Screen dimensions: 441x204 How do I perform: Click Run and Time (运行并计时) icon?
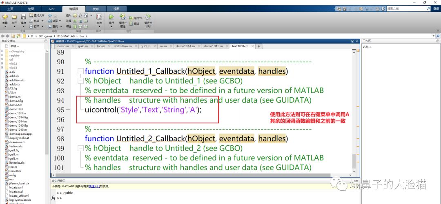[x=148, y=17]
